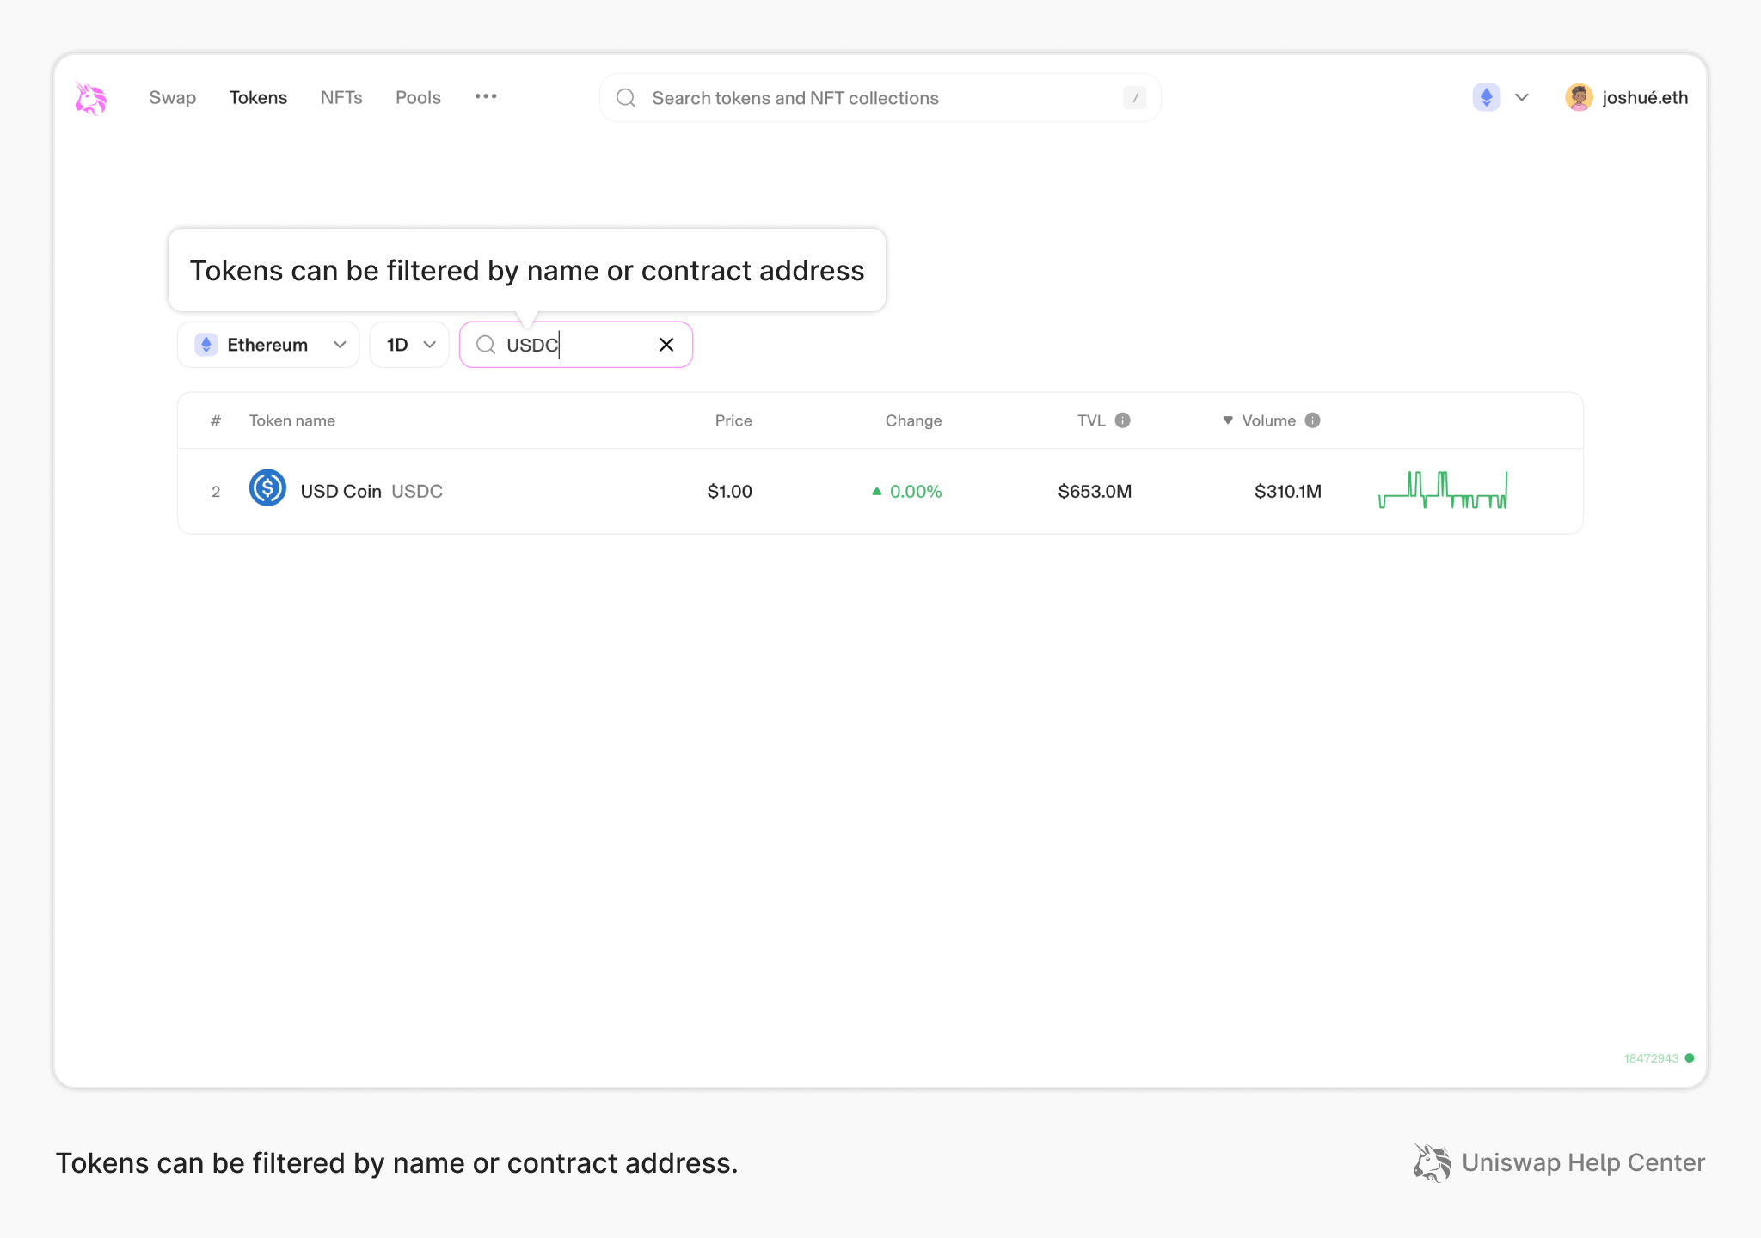Screen dimensions: 1761x1238
Task: Click the Ethereum icon in the filter
Action: 206,345
